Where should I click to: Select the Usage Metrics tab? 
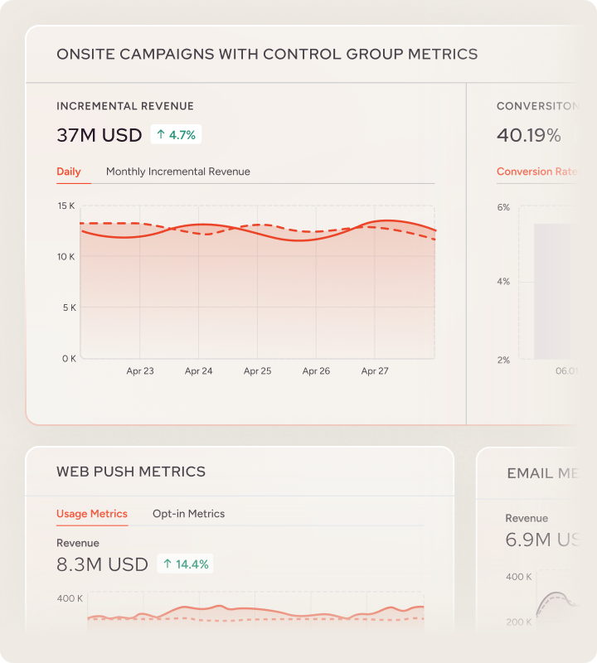(92, 514)
